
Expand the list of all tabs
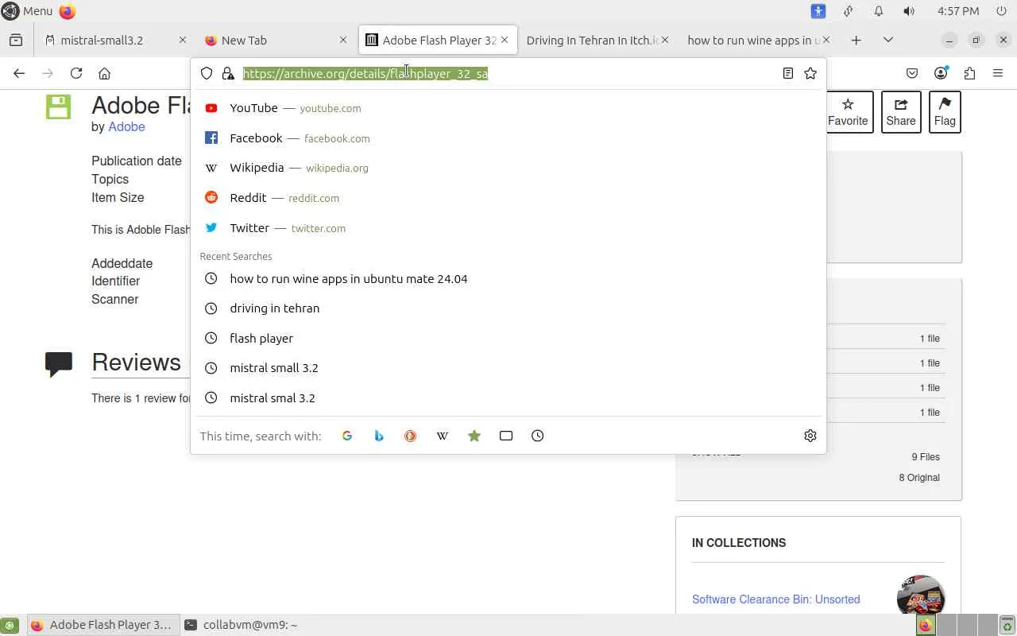pos(888,40)
